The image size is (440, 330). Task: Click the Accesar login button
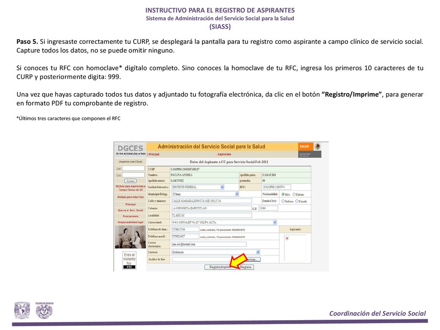tap(130, 181)
